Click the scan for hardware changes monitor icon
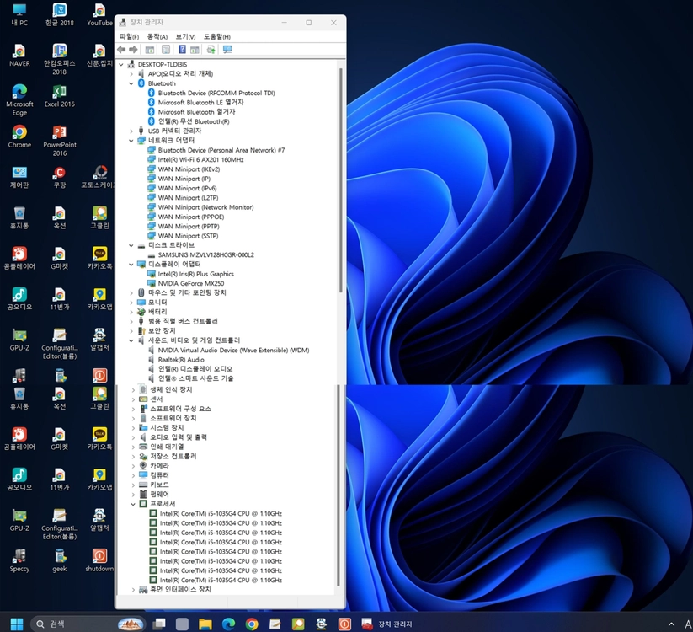This screenshot has height=632, width=693. 227,50
